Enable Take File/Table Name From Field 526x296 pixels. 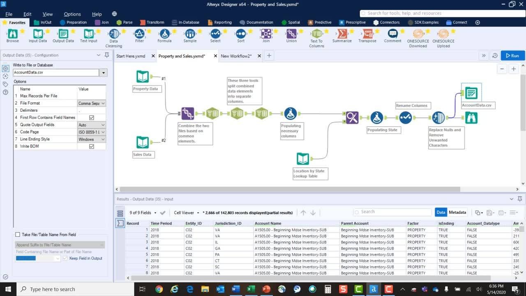point(18,235)
